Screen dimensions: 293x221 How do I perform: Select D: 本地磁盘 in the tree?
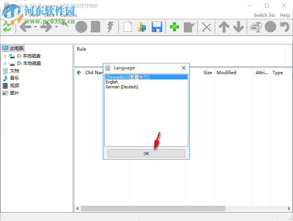(x=29, y=63)
